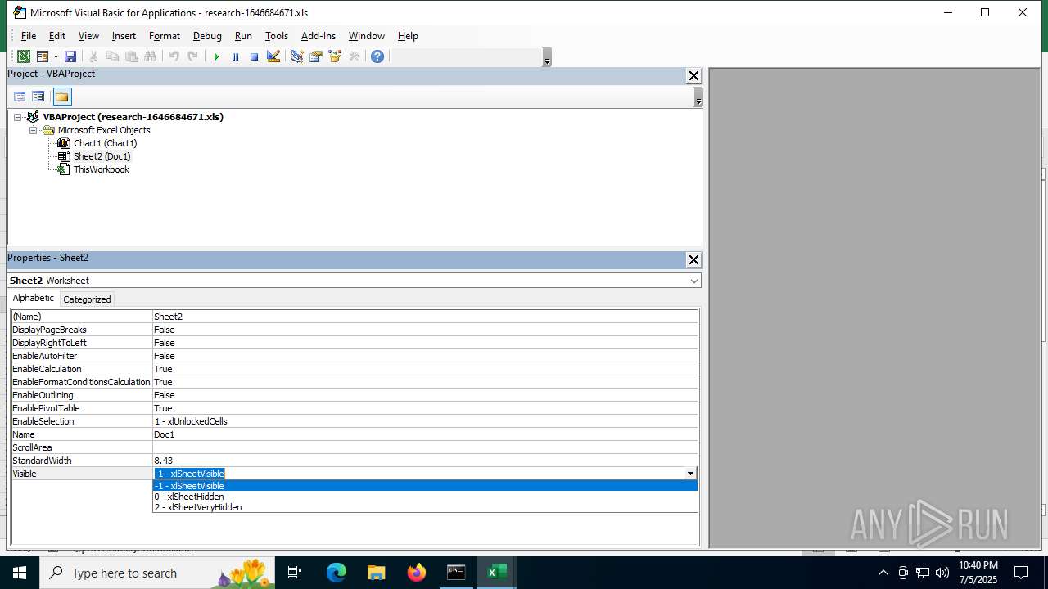This screenshot has height=589, width=1048.
Task: Collapse the Microsoft Excel Objects folder
Action: (x=34, y=130)
